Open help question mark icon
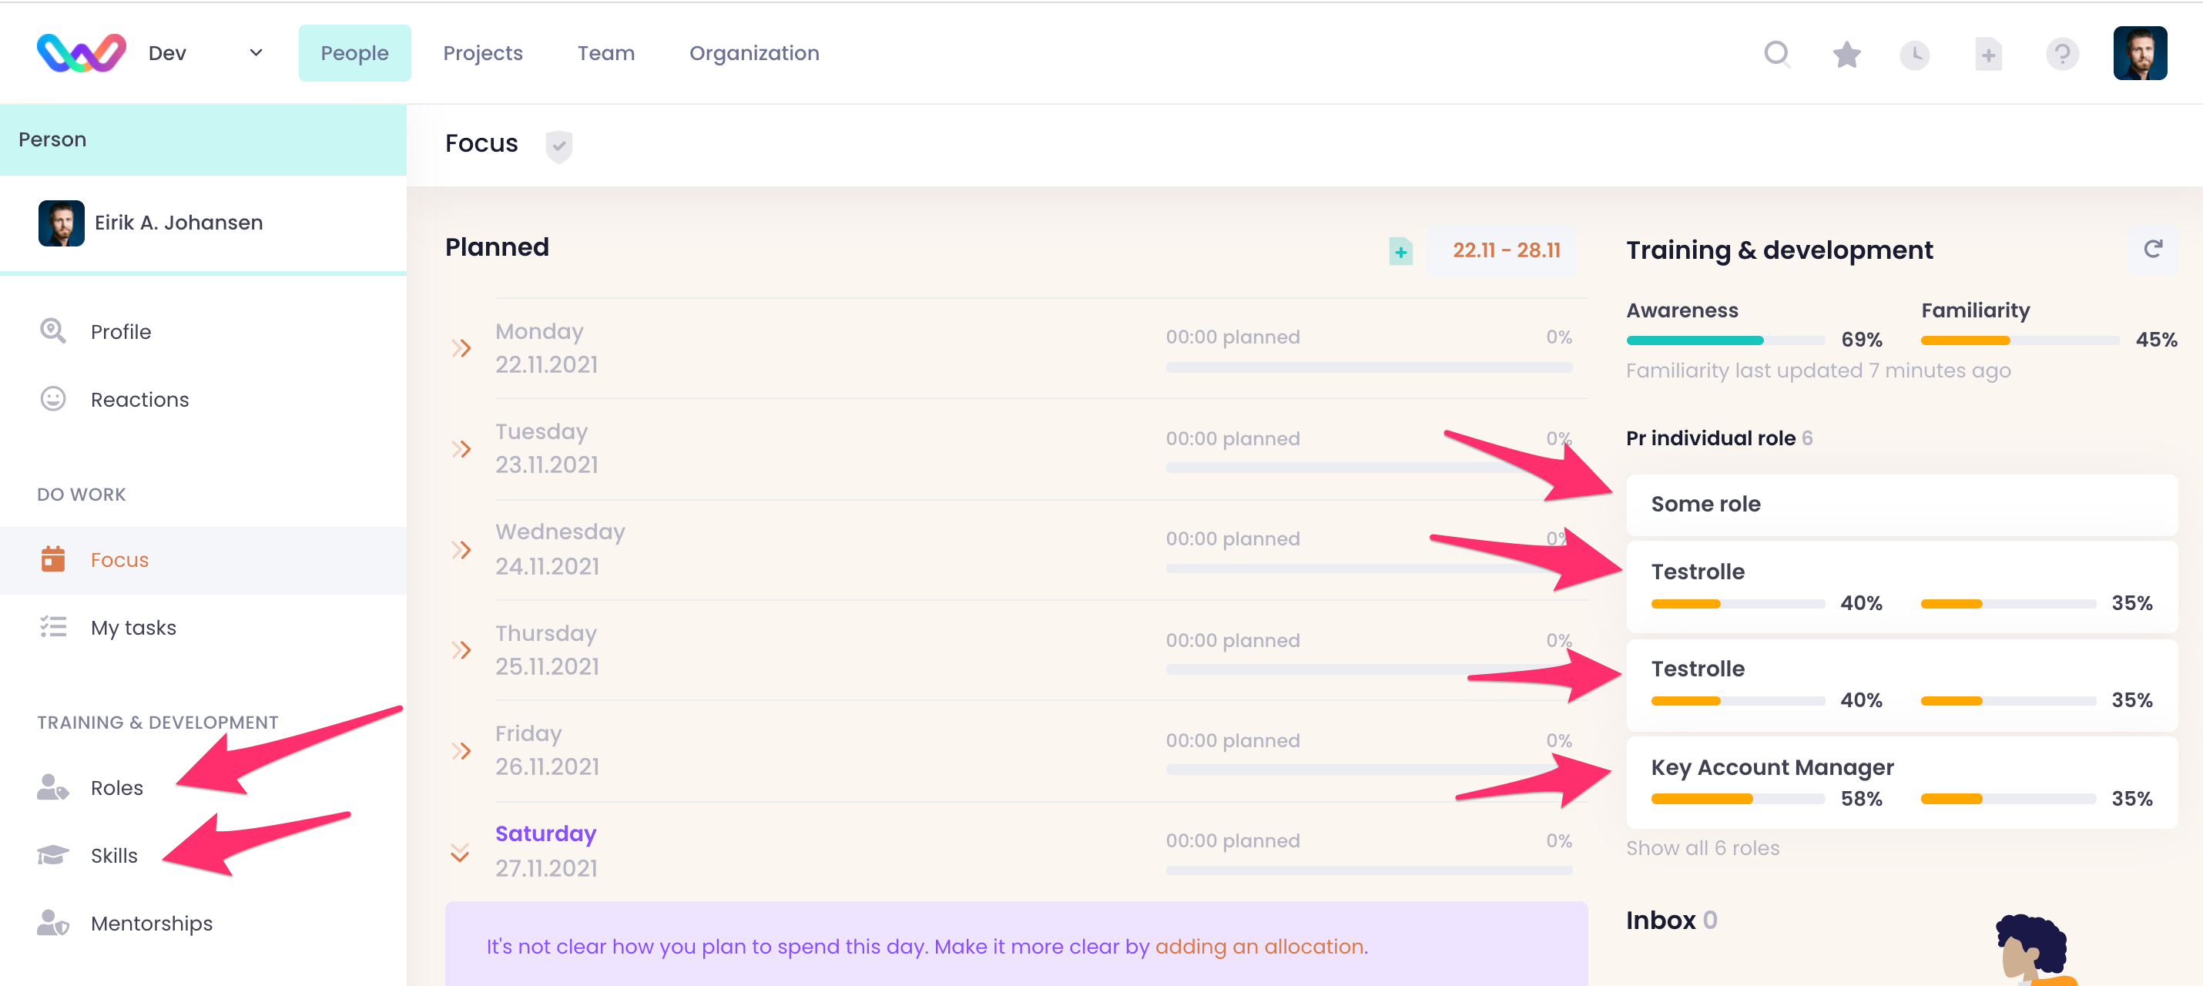Viewport: 2203px width, 986px height. (2062, 55)
